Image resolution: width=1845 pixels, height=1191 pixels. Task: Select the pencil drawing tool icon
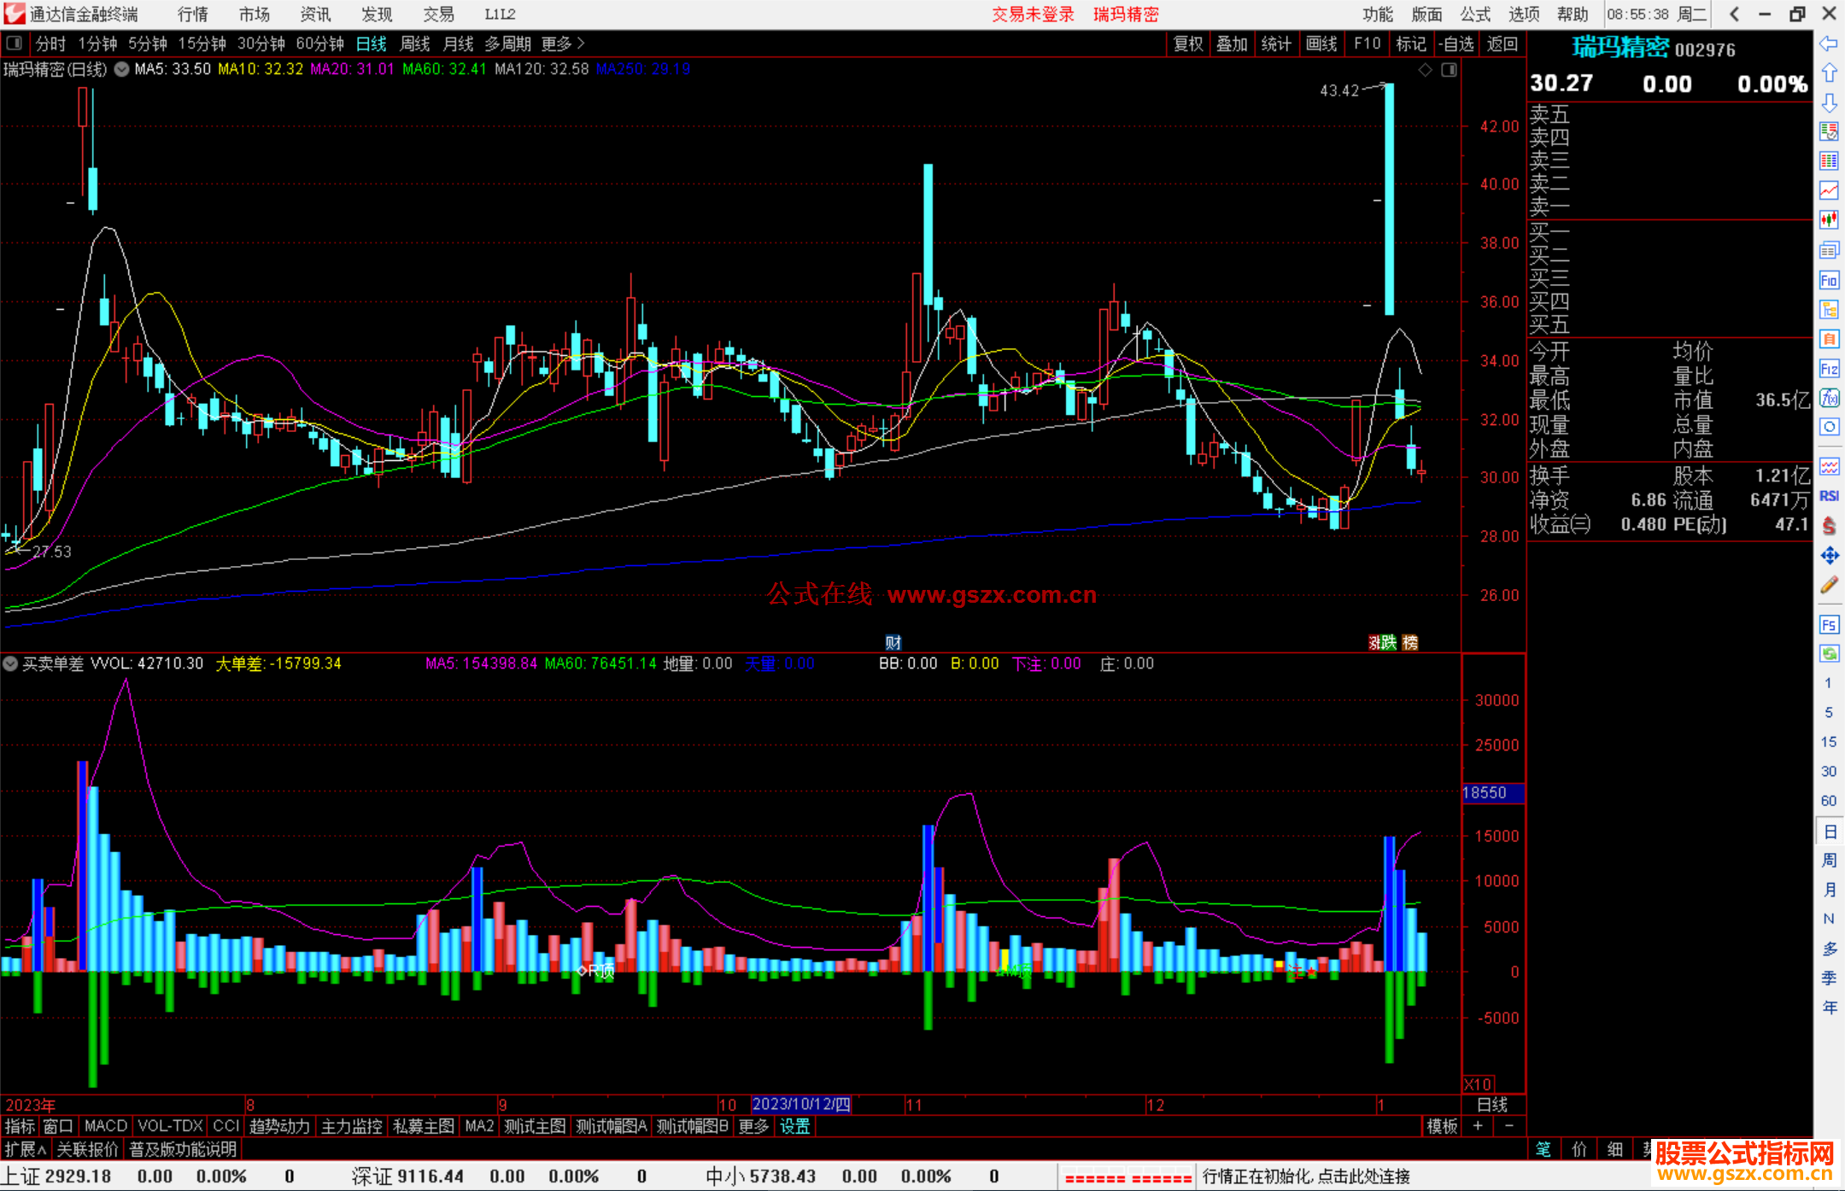click(1829, 586)
